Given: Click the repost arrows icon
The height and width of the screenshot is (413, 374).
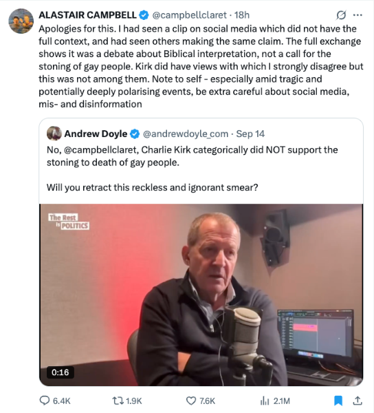Looking at the screenshot, I should coord(118,401).
